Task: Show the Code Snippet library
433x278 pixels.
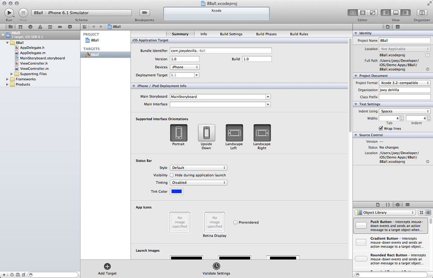Action: [x=388, y=204]
